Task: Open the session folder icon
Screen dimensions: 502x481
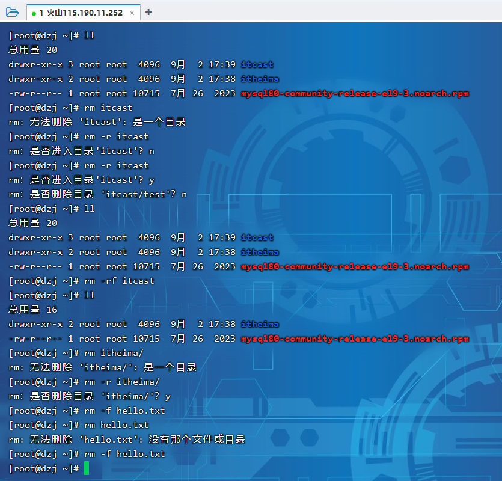Action: (12, 12)
